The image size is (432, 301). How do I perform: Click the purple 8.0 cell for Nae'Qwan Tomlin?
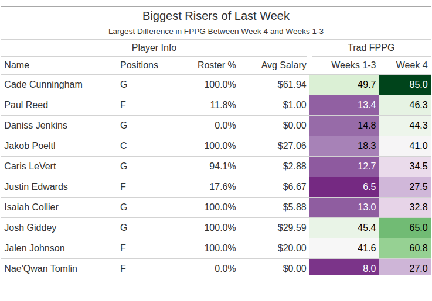pos(344,268)
